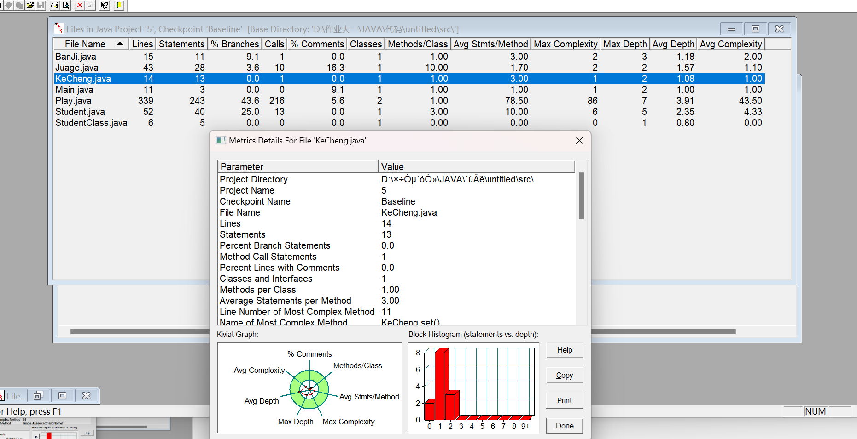
Task: Click Help button in the Metrics Details dialog
Action: [x=565, y=350]
